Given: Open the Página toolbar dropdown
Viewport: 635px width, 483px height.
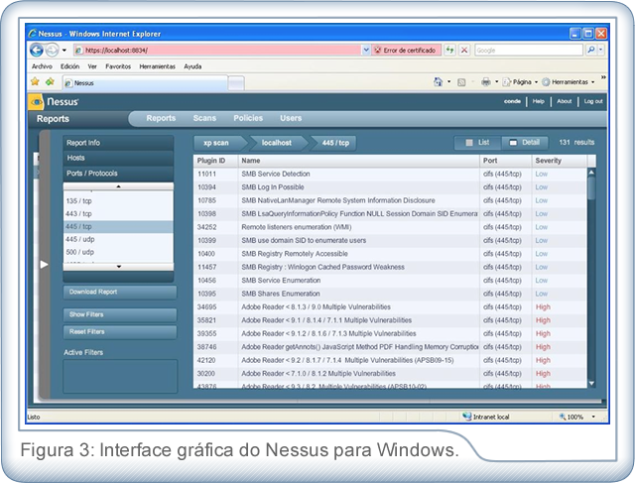Looking at the screenshot, I should 520,82.
